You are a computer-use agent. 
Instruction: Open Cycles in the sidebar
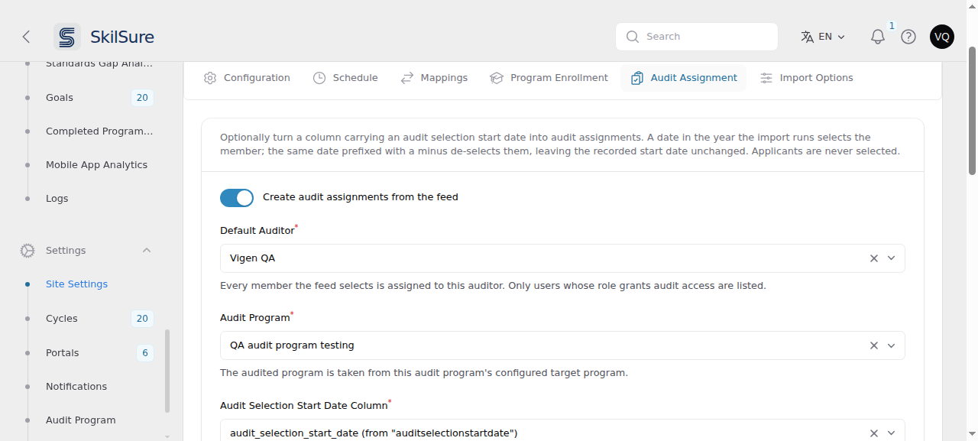(x=62, y=319)
